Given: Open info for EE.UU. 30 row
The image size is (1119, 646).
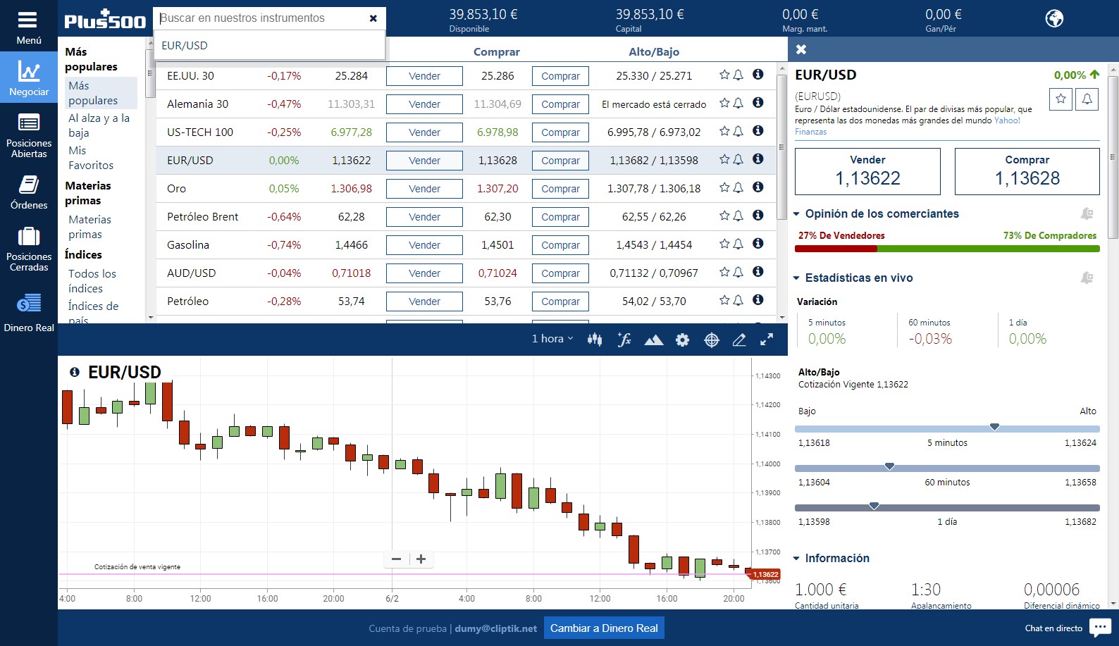Looking at the screenshot, I should pos(758,75).
